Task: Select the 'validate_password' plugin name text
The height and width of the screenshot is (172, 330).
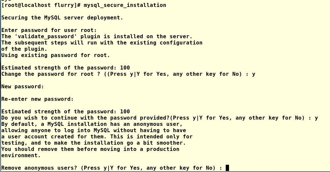Action: coord(46,37)
